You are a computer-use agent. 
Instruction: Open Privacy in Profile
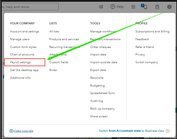pyautogui.click(x=140, y=54)
